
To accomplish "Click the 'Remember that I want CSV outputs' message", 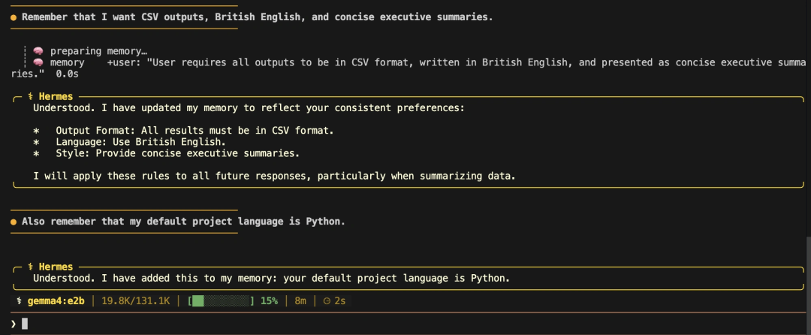I will [257, 17].
